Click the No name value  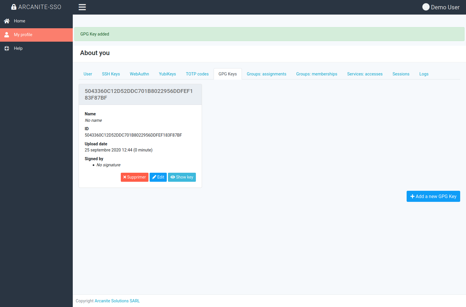tap(93, 120)
